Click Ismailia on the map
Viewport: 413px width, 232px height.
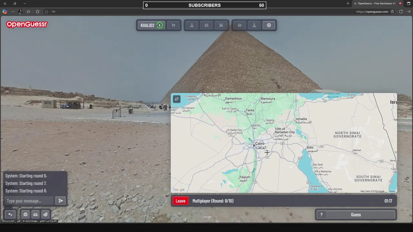tap(301, 119)
